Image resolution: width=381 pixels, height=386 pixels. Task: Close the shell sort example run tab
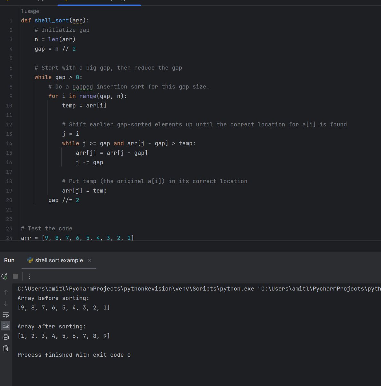(90, 261)
